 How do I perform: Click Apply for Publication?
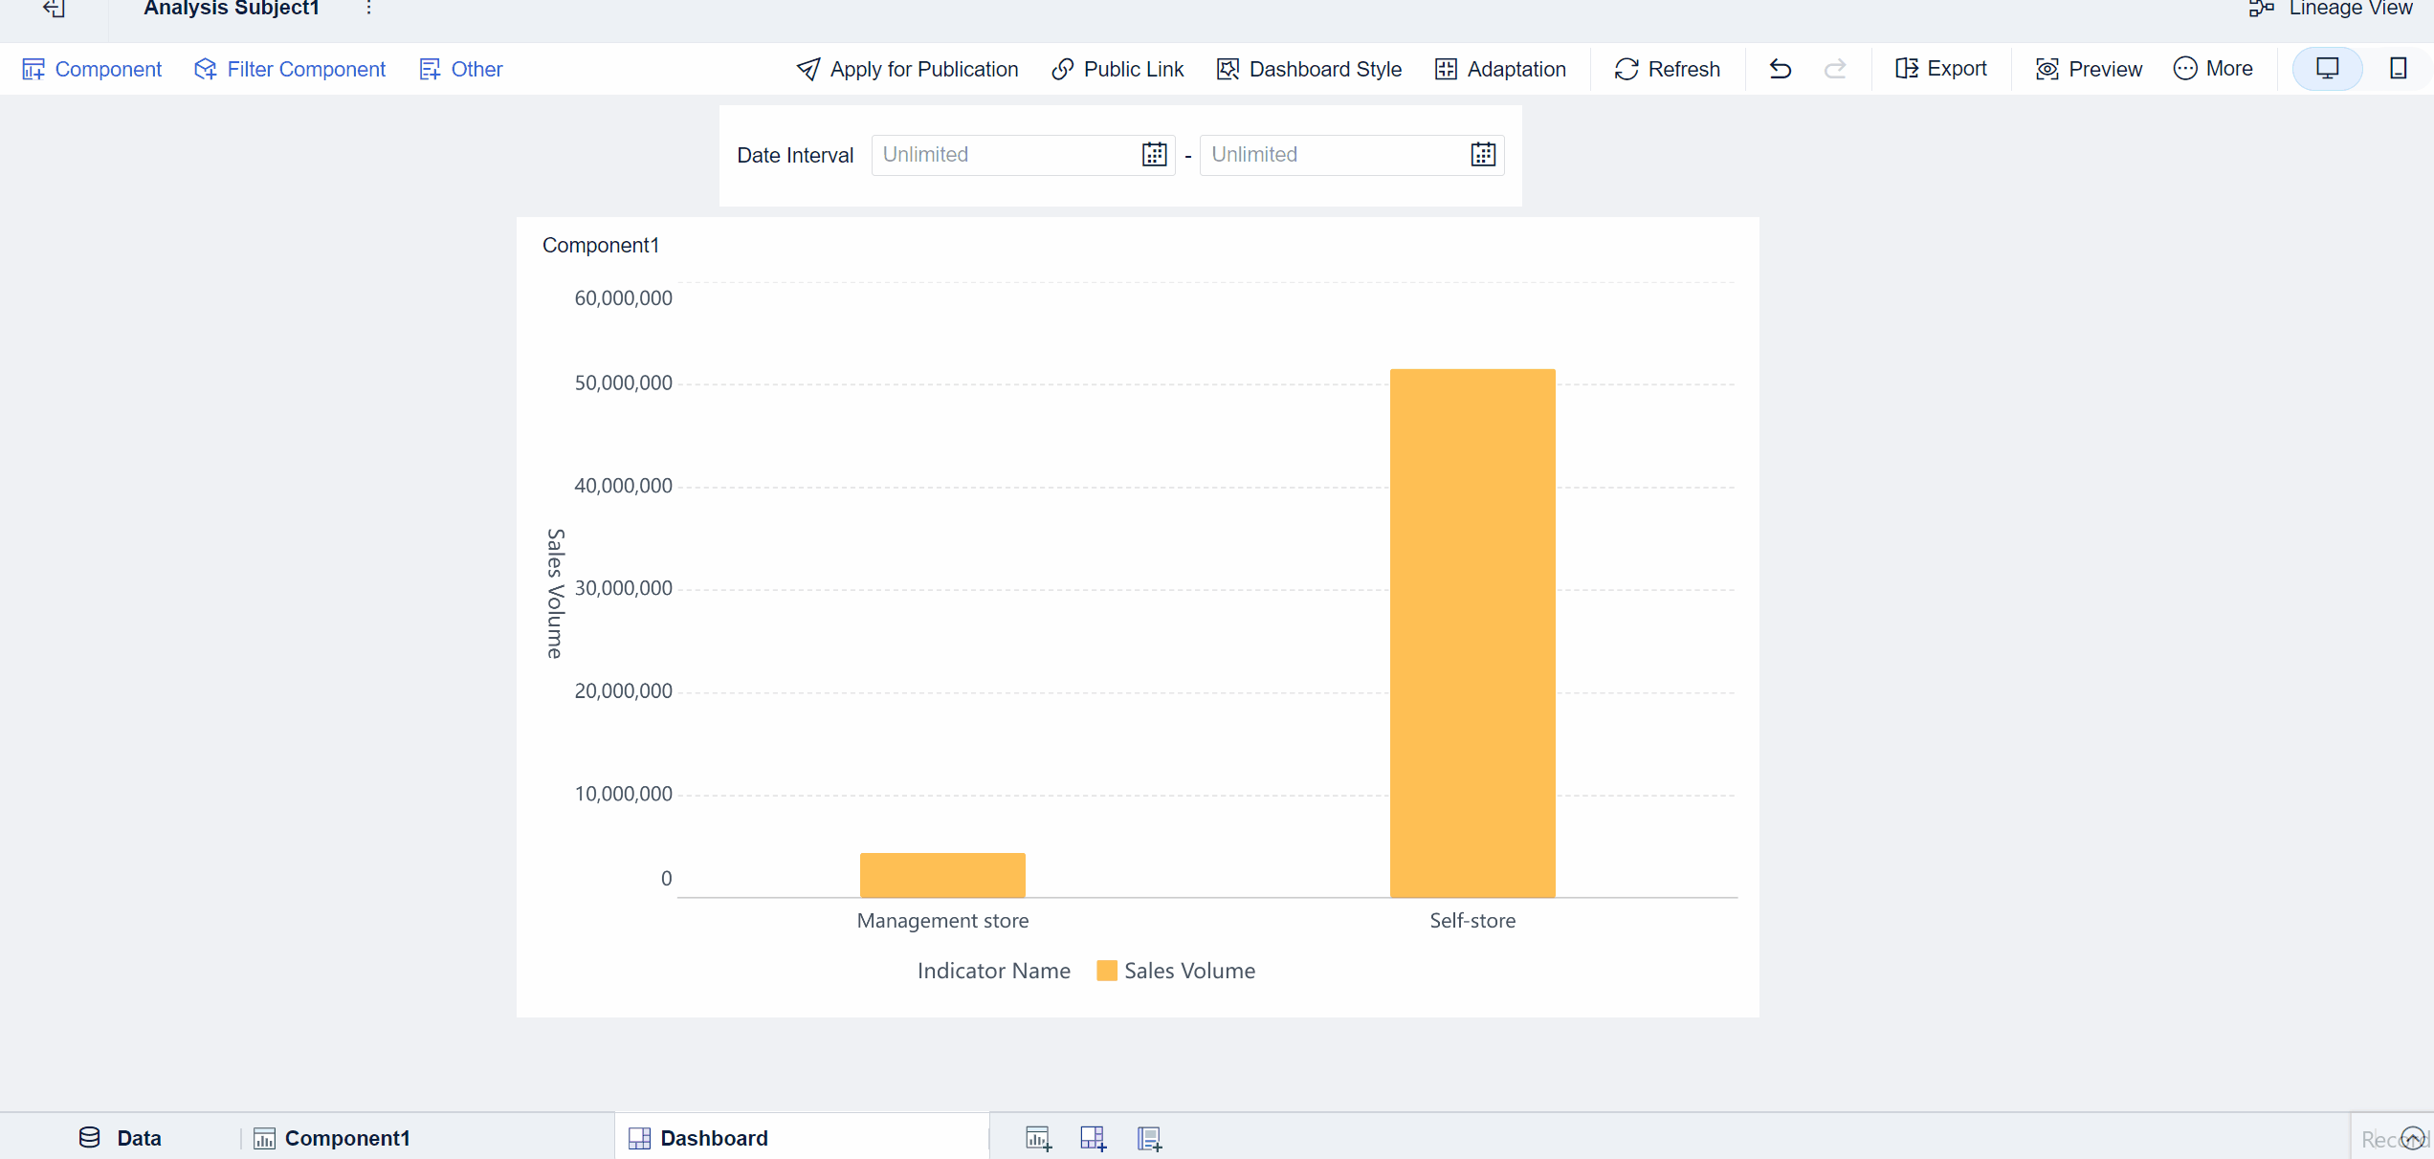click(907, 69)
